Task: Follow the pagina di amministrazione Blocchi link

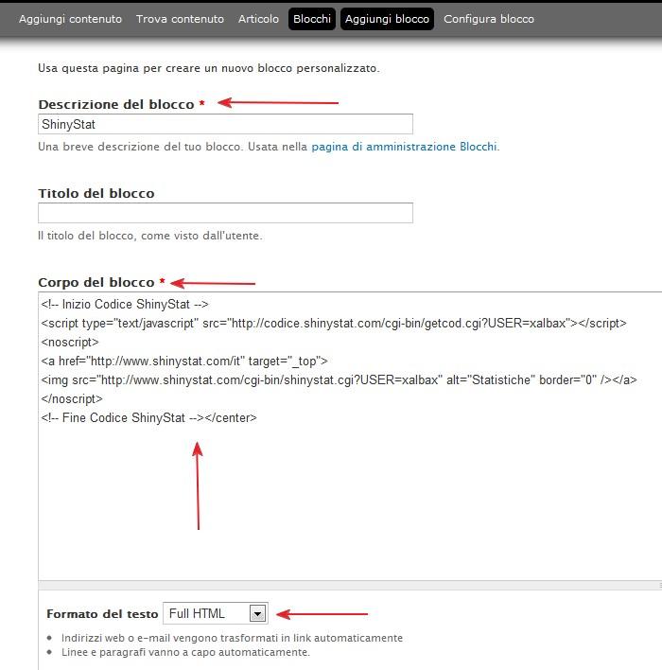Action: [404, 147]
